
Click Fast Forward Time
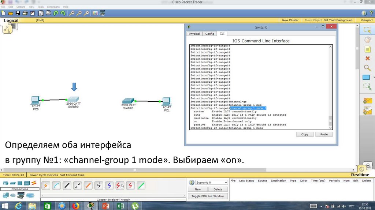tap(72, 175)
